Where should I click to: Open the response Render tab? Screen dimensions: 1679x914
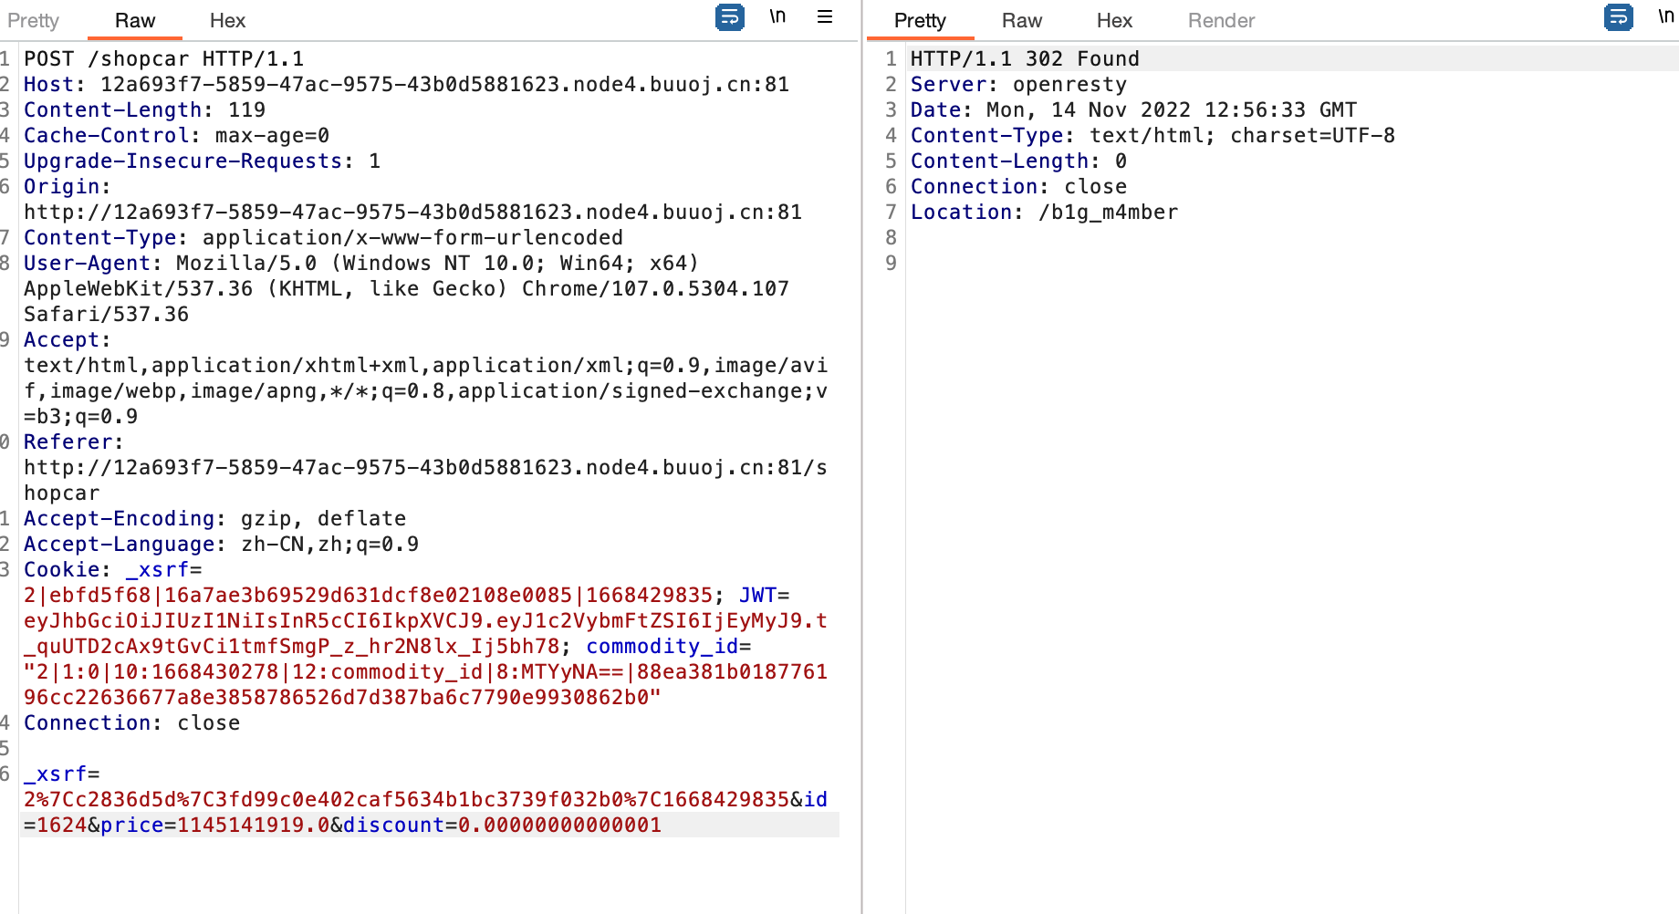click(x=1221, y=20)
